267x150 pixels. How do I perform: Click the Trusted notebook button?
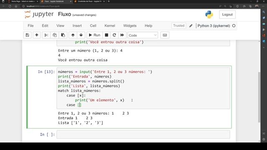pyautogui.click(x=179, y=25)
